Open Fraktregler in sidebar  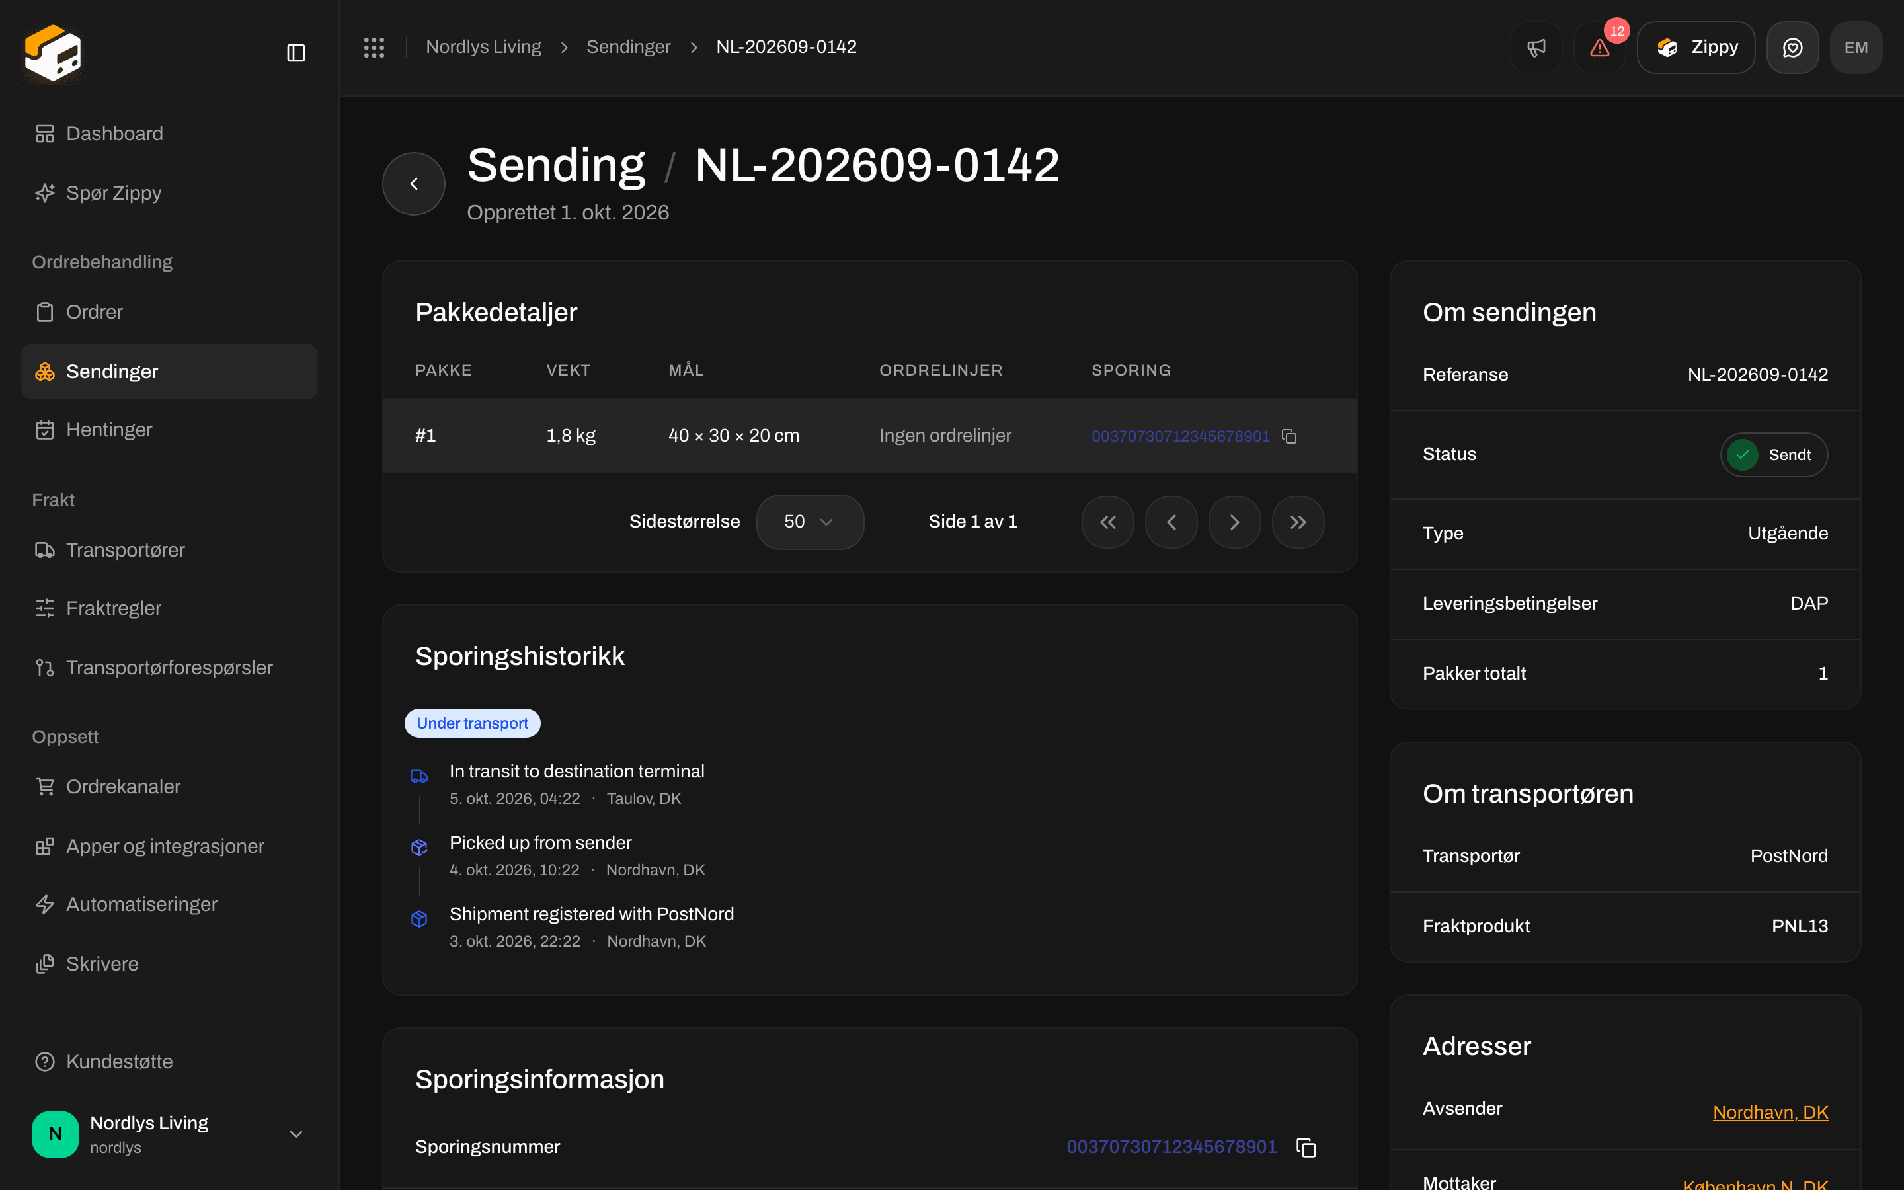[169, 608]
